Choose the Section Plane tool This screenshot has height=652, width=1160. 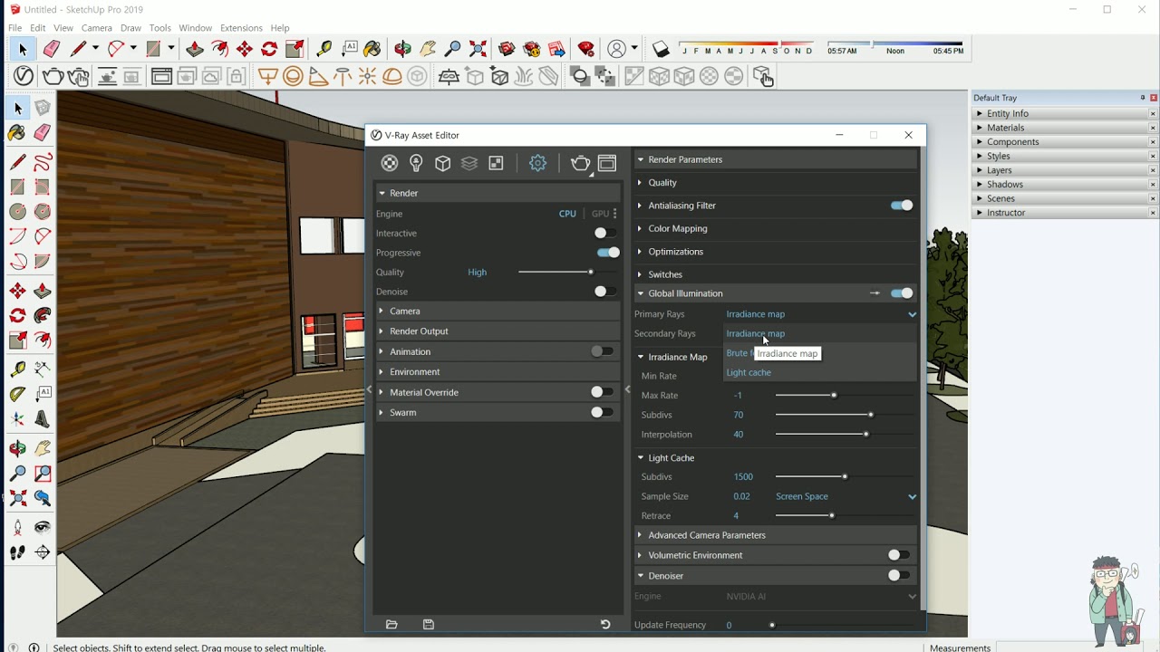click(x=43, y=552)
